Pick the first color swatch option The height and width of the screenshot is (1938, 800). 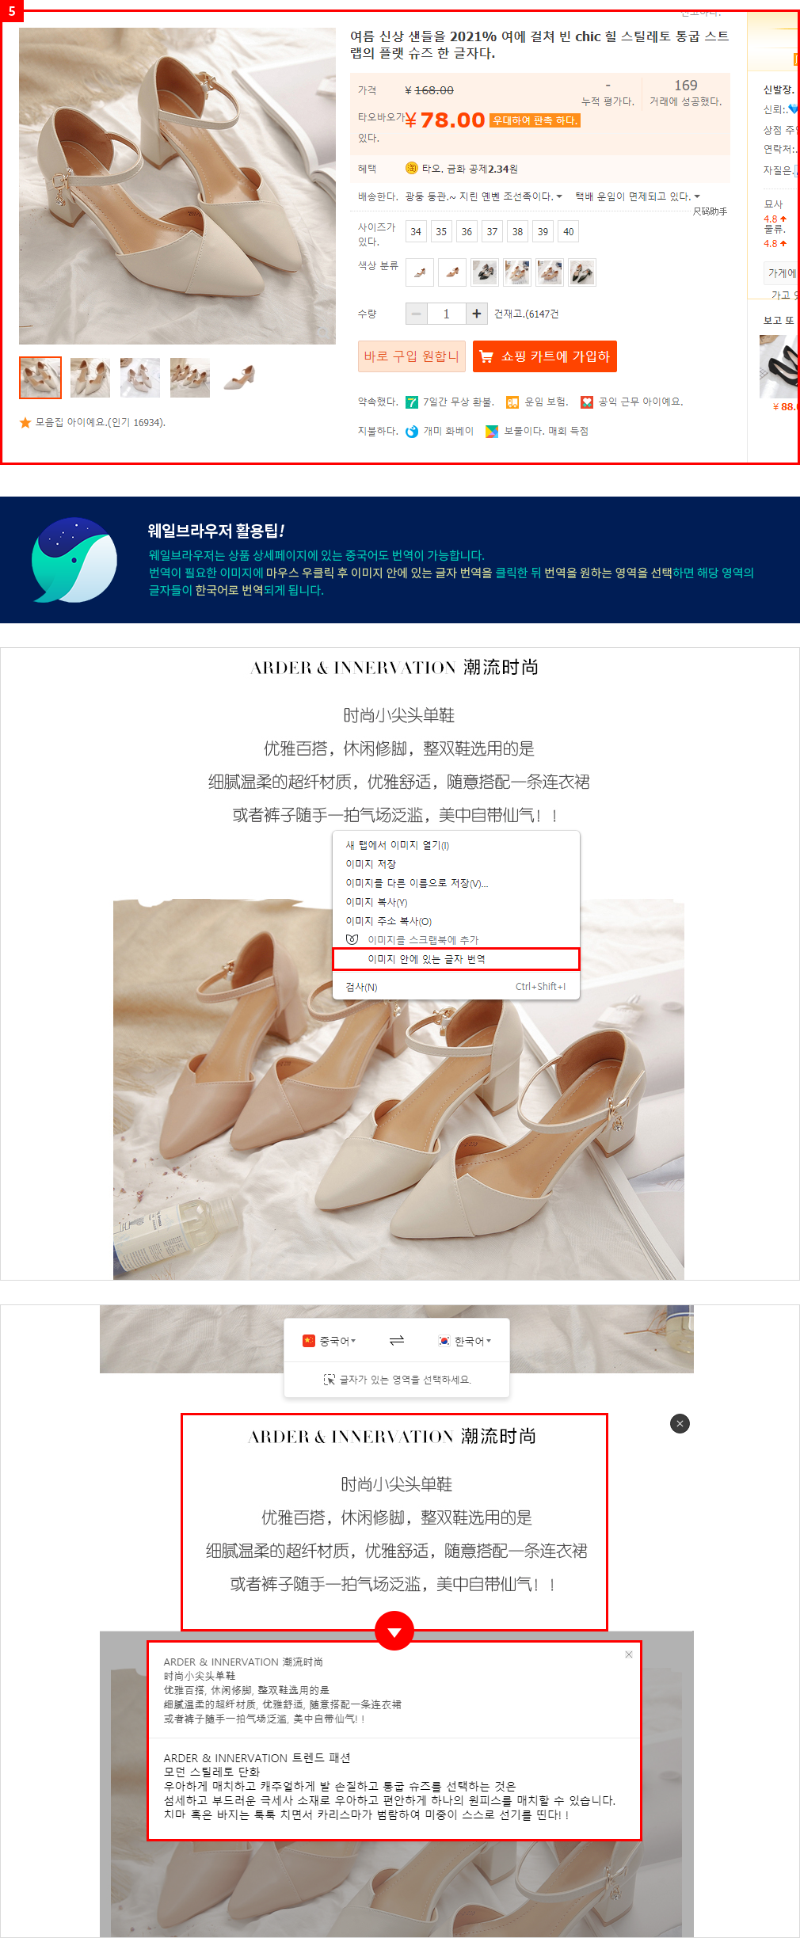420,272
